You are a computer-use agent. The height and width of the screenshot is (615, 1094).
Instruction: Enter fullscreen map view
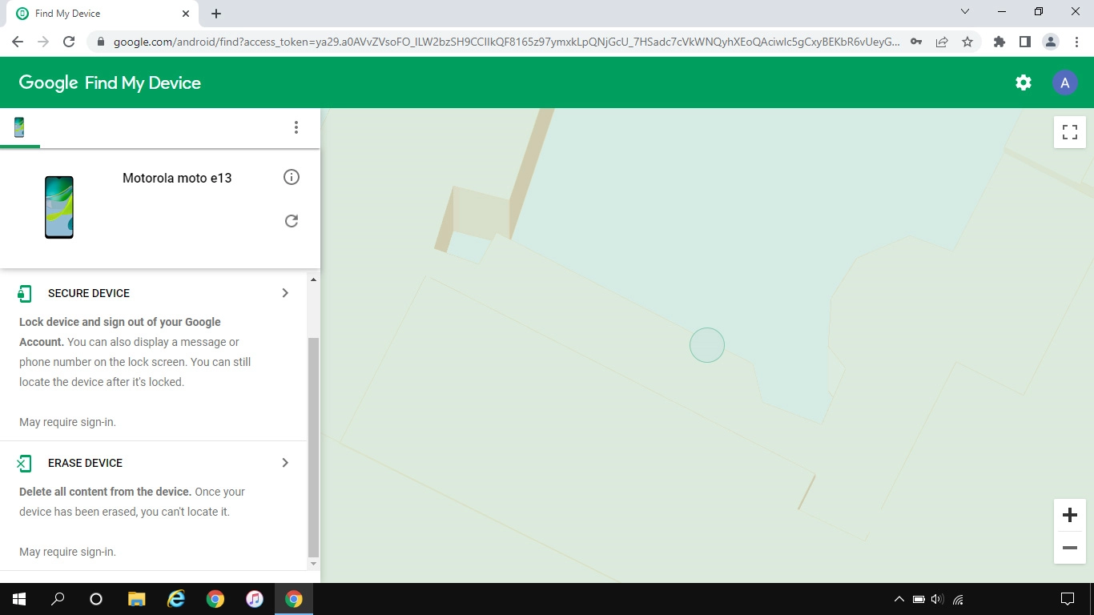(x=1069, y=131)
